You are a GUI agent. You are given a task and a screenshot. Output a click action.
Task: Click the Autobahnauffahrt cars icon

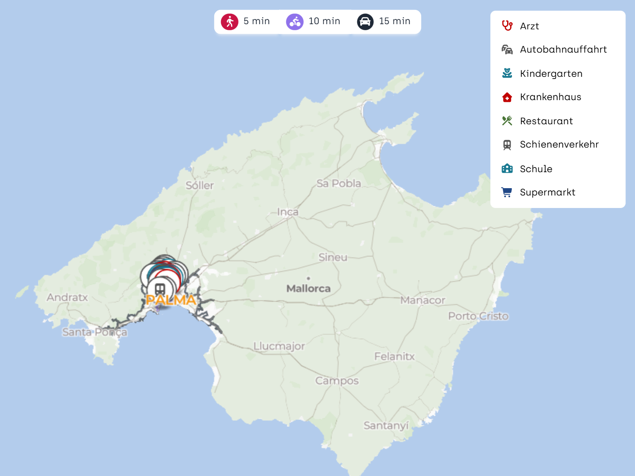click(507, 50)
